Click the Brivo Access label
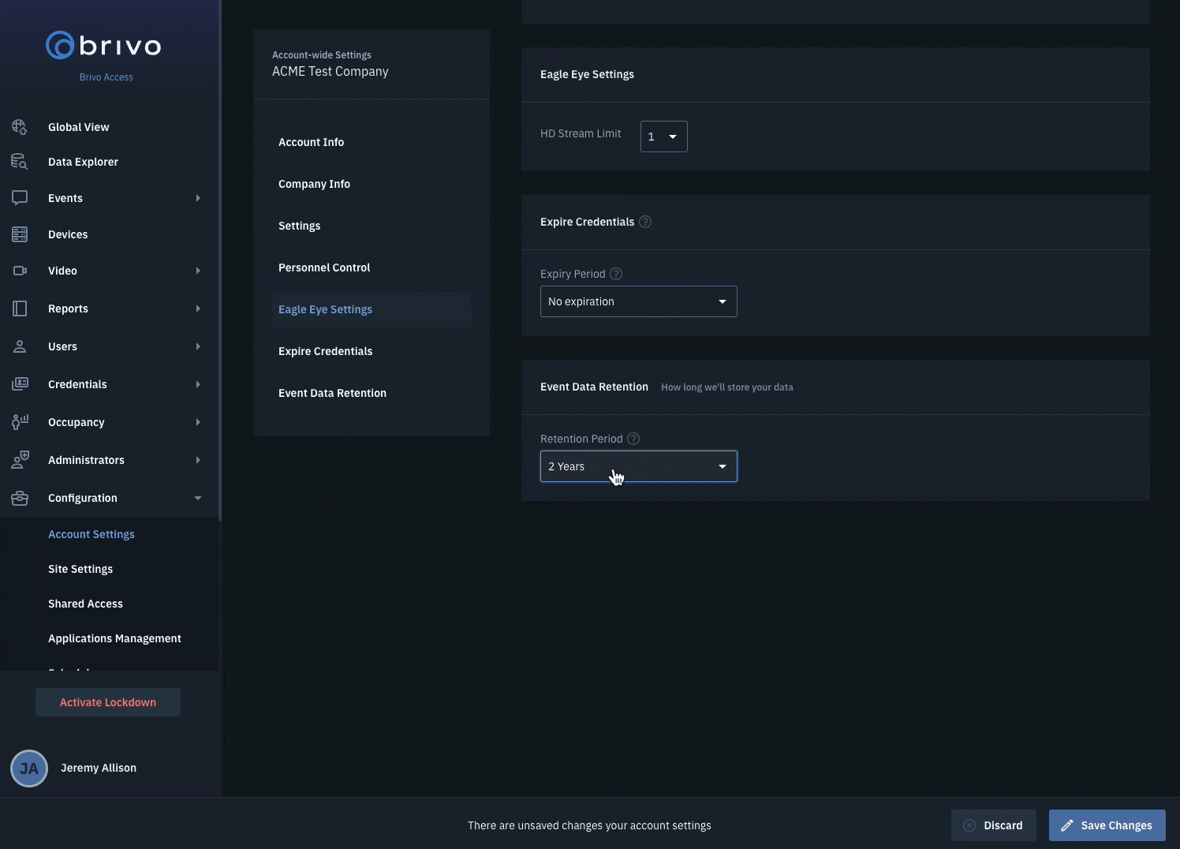1180x849 pixels. [x=106, y=77]
